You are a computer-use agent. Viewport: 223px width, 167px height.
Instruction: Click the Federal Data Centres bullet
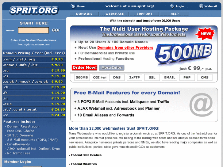point(85,155)
